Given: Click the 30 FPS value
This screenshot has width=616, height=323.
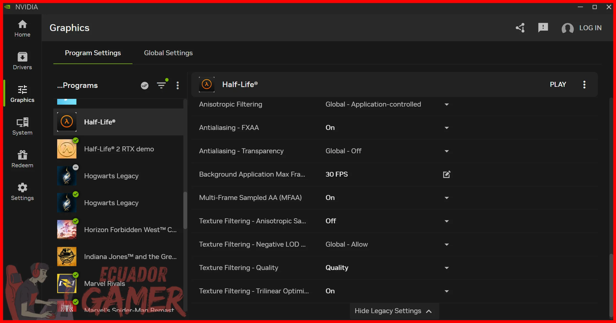Looking at the screenshot, I should point(337,174).
